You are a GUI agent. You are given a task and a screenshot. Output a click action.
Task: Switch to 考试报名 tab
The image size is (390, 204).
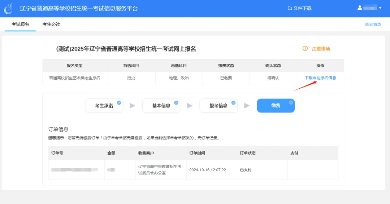(x=20, y=24)
